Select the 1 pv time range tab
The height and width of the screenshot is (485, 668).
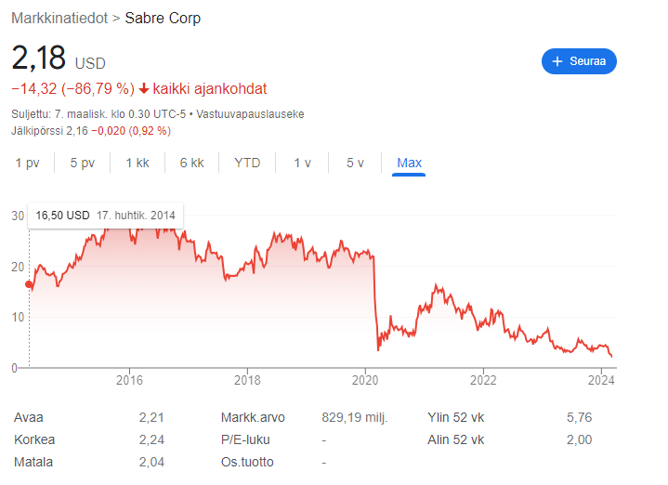click(27, 163)
